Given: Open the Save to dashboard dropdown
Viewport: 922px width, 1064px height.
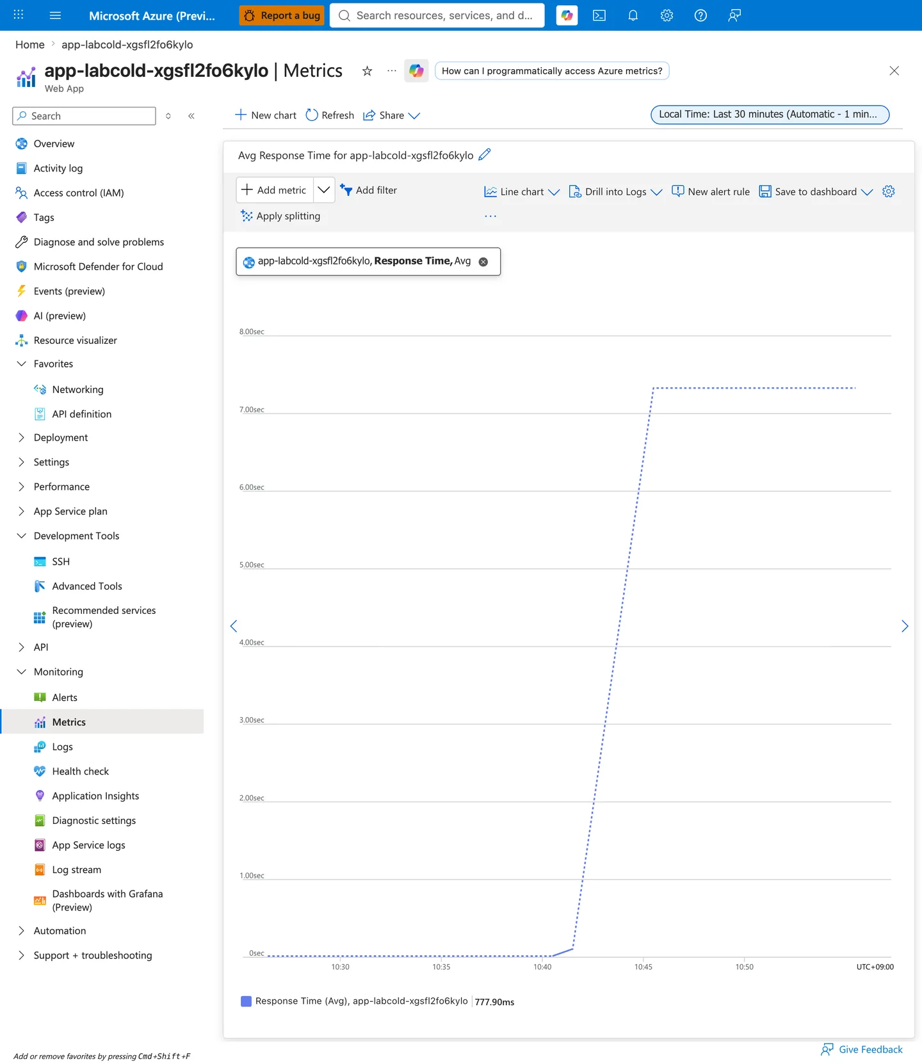Looking at the screenshot, I should coord(816,192).
